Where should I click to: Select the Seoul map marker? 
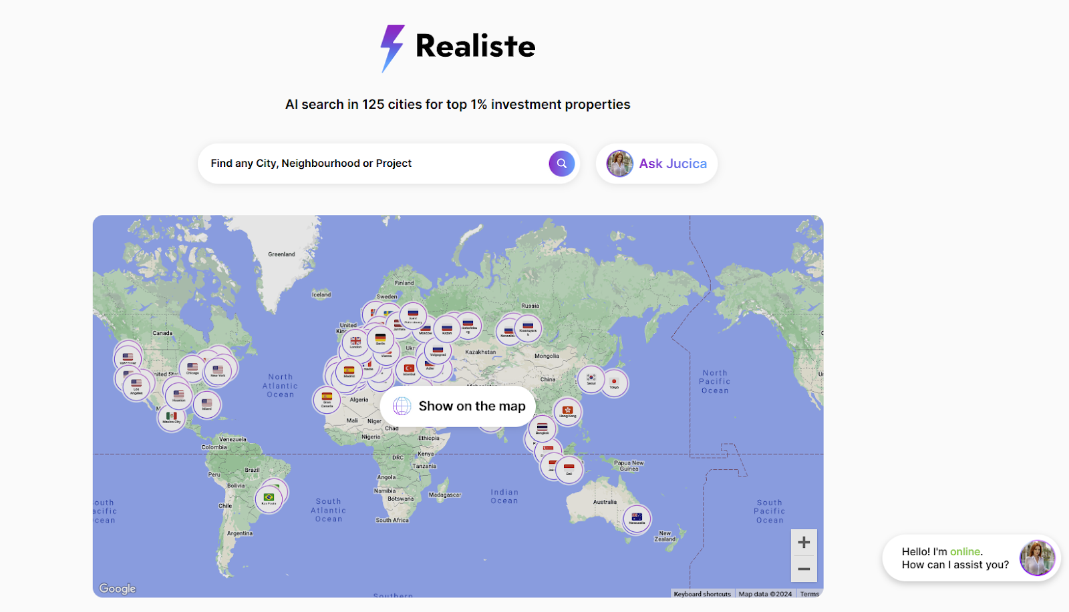pos(591,379)
